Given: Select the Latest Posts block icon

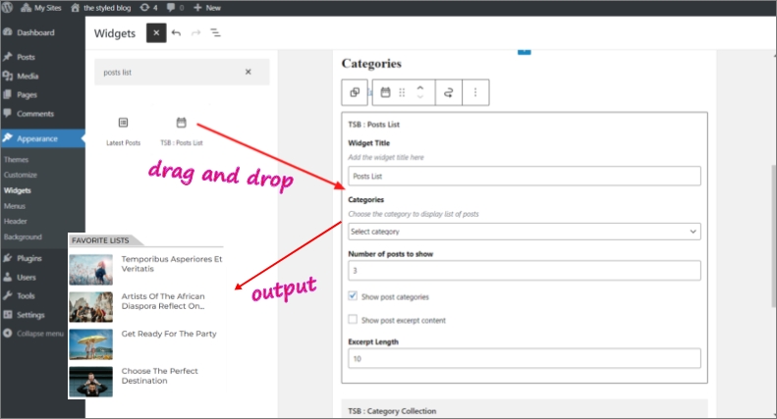Looking at the screenshot, I should [123, 124].
